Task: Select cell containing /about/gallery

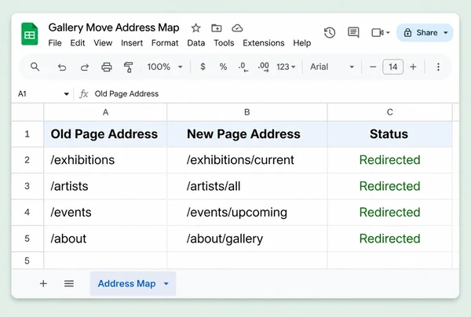Action: 247,239
